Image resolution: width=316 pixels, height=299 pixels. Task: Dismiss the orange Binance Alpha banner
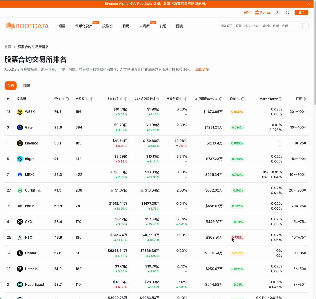[x=309, y=4]
